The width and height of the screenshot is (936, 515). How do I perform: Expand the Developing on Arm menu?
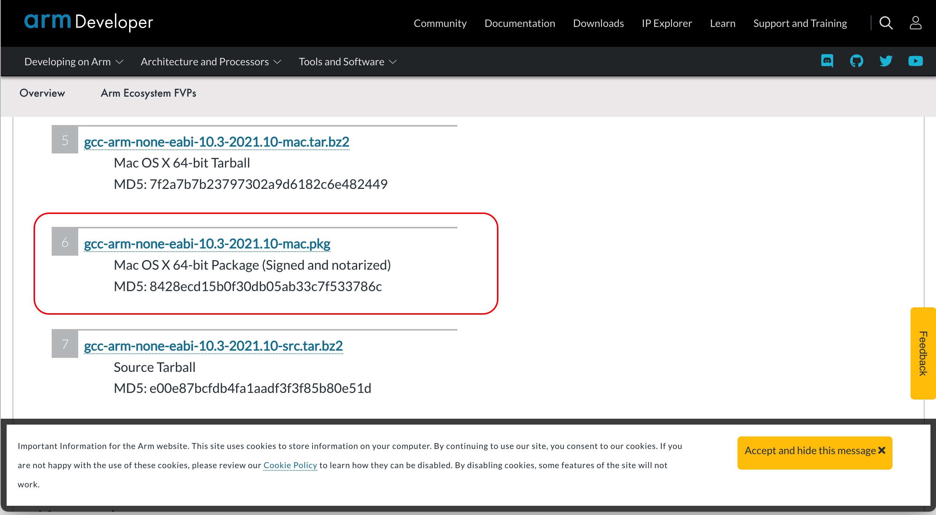73,62
